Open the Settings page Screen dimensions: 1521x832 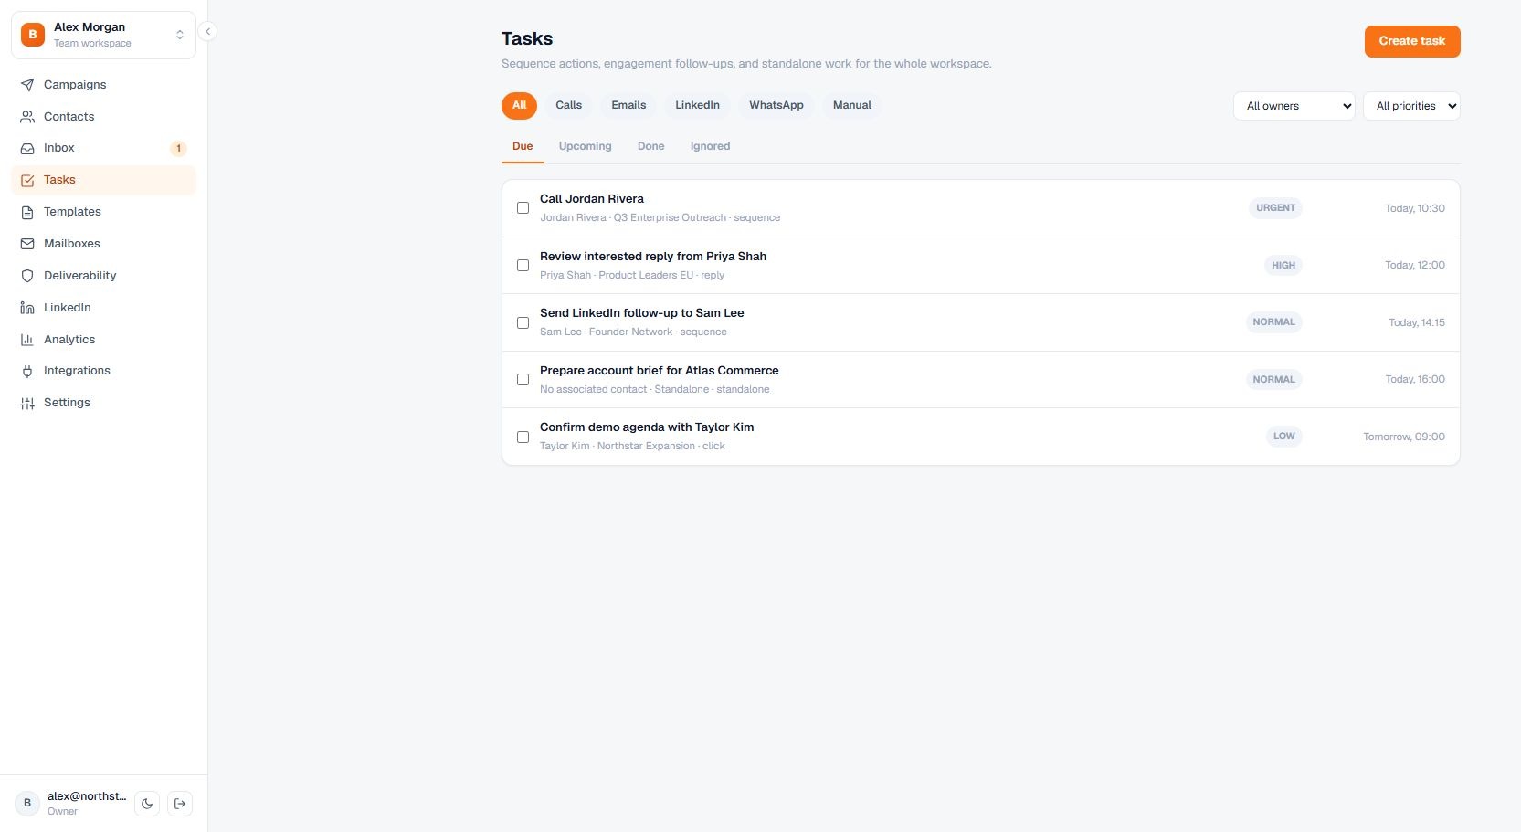pos(103,403)
